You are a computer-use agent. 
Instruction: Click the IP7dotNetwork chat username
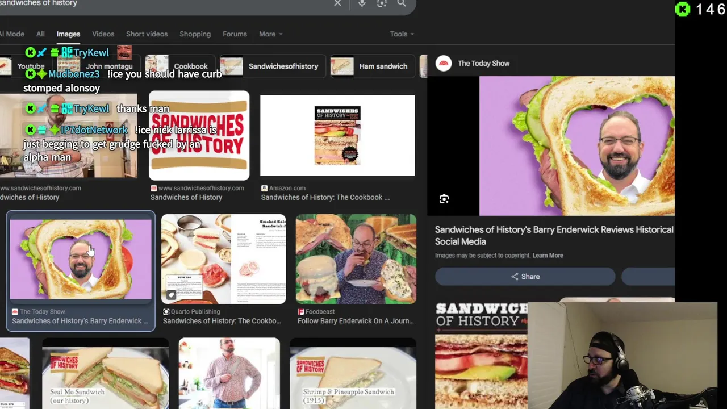94,130
